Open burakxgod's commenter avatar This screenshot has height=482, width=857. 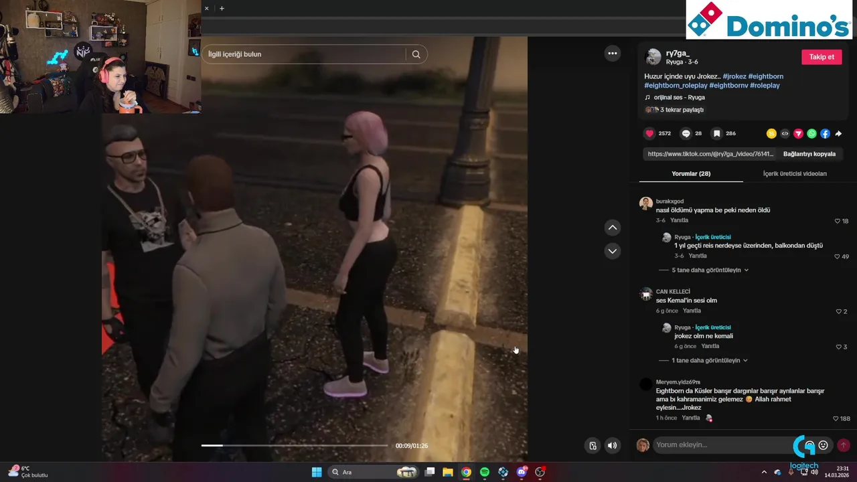point(646,204)
